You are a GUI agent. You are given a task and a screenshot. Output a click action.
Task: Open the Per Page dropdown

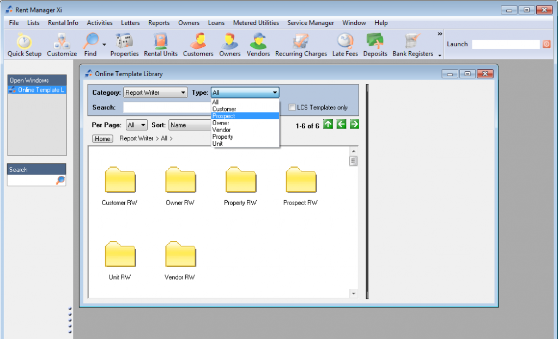[x=137, y=125]
